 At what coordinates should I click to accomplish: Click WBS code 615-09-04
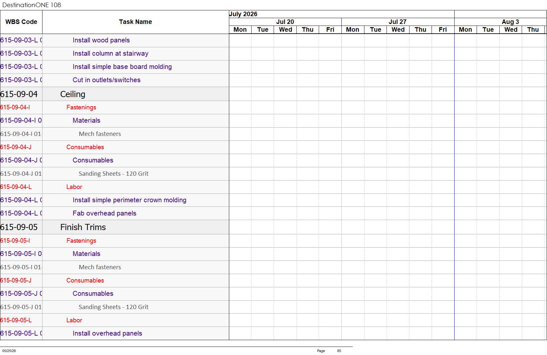pyautogui.click(x=19, y=94)
